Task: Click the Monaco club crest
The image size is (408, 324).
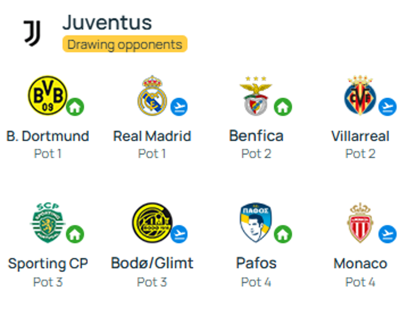Action: click(x=360, y=222)
